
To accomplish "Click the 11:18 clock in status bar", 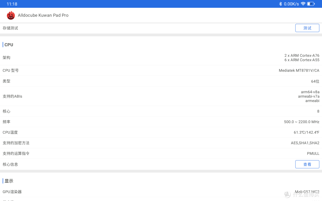I will pos(12,4).
